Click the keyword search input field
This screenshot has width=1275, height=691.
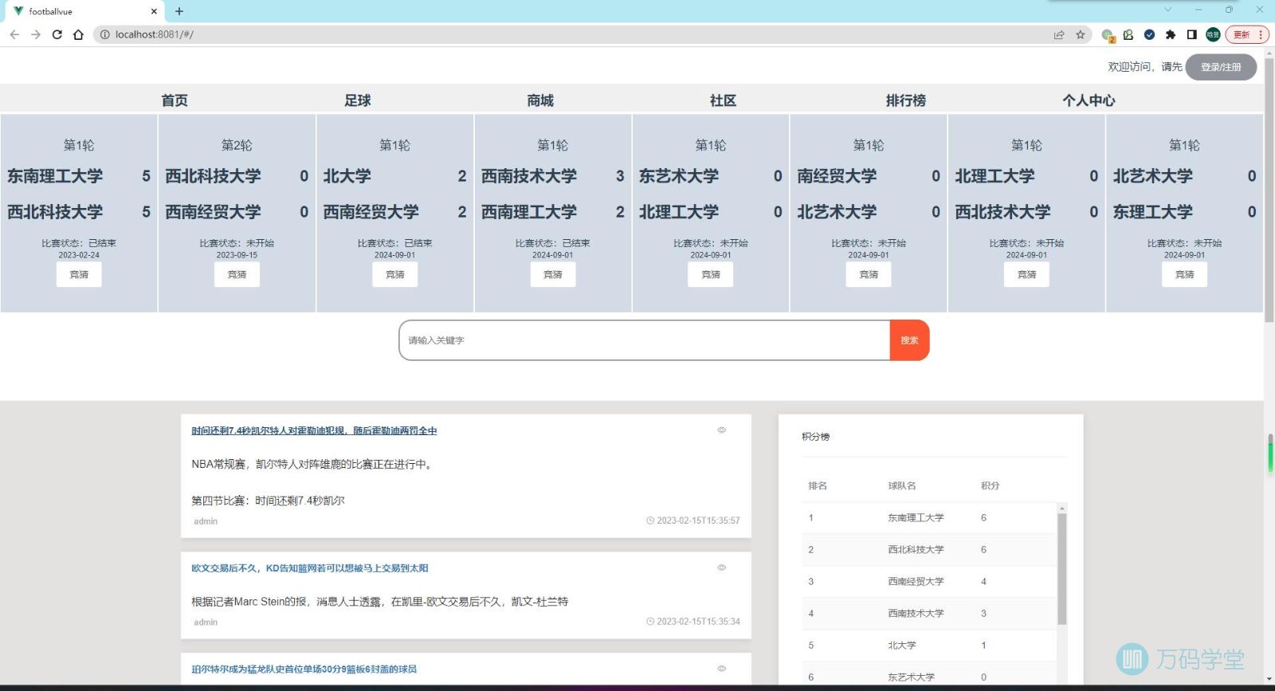tap(644, 340)
